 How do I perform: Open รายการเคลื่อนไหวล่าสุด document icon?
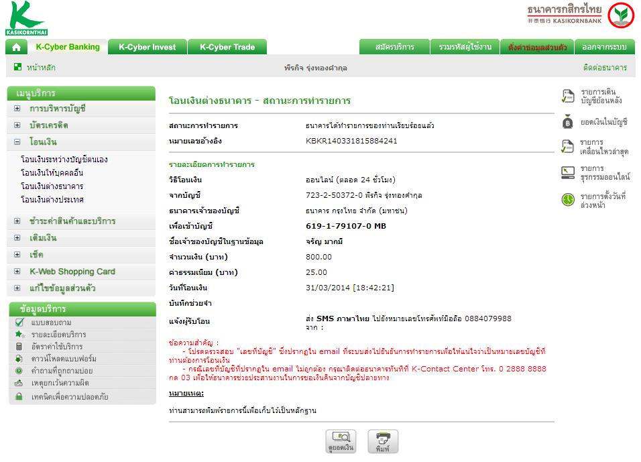567,146
